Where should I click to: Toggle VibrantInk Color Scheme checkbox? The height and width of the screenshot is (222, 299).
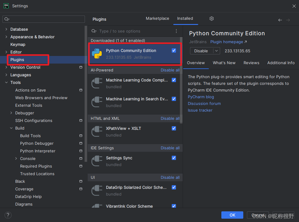coord(174,206)
